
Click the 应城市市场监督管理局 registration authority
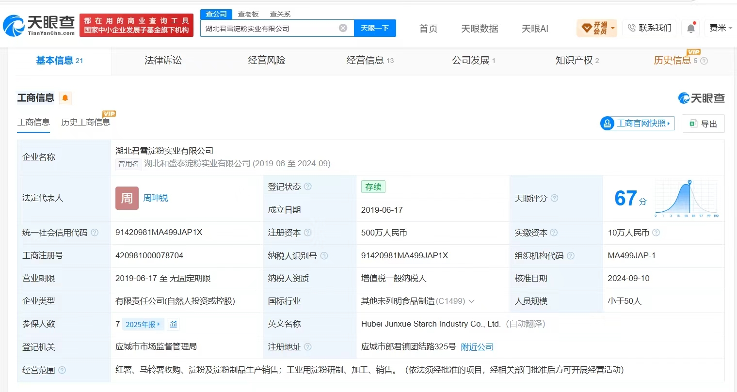pos(156,346)
